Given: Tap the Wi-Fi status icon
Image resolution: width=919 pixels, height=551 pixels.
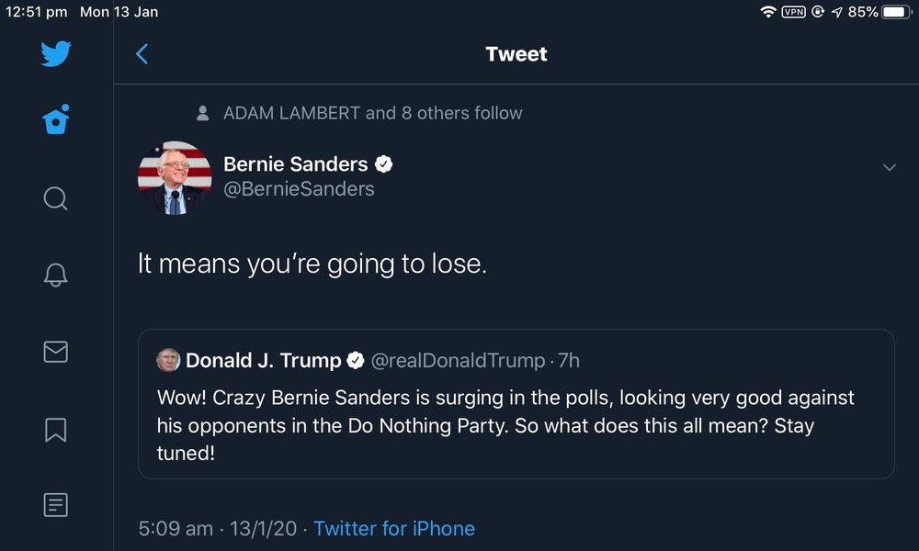Looking at the screenshot, I should (x=767, y=12).
